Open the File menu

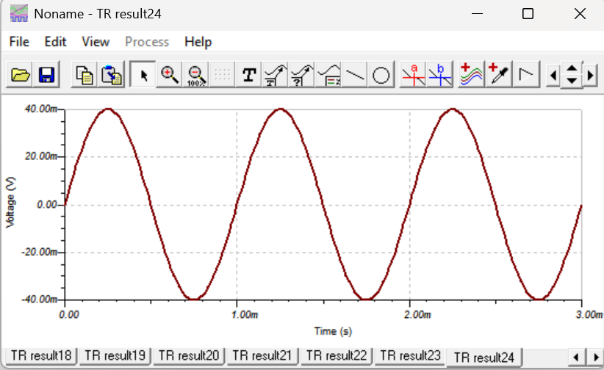19,42
